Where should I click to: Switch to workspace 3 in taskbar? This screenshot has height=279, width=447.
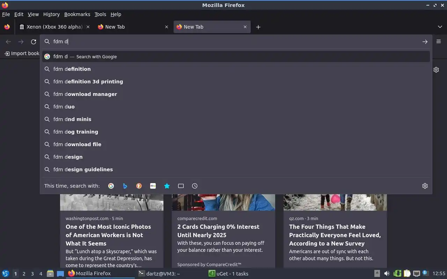32,274
